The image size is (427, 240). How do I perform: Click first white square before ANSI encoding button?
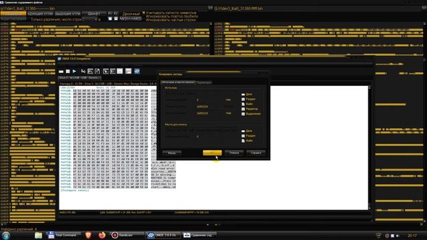click(x=110, y=19)
